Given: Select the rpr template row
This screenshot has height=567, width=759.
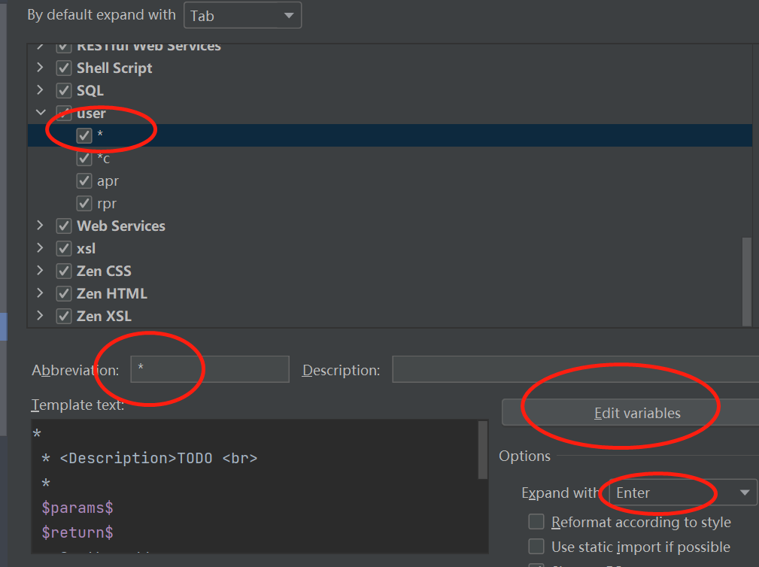Looking at the screenshot, I should tap(390, 203).
